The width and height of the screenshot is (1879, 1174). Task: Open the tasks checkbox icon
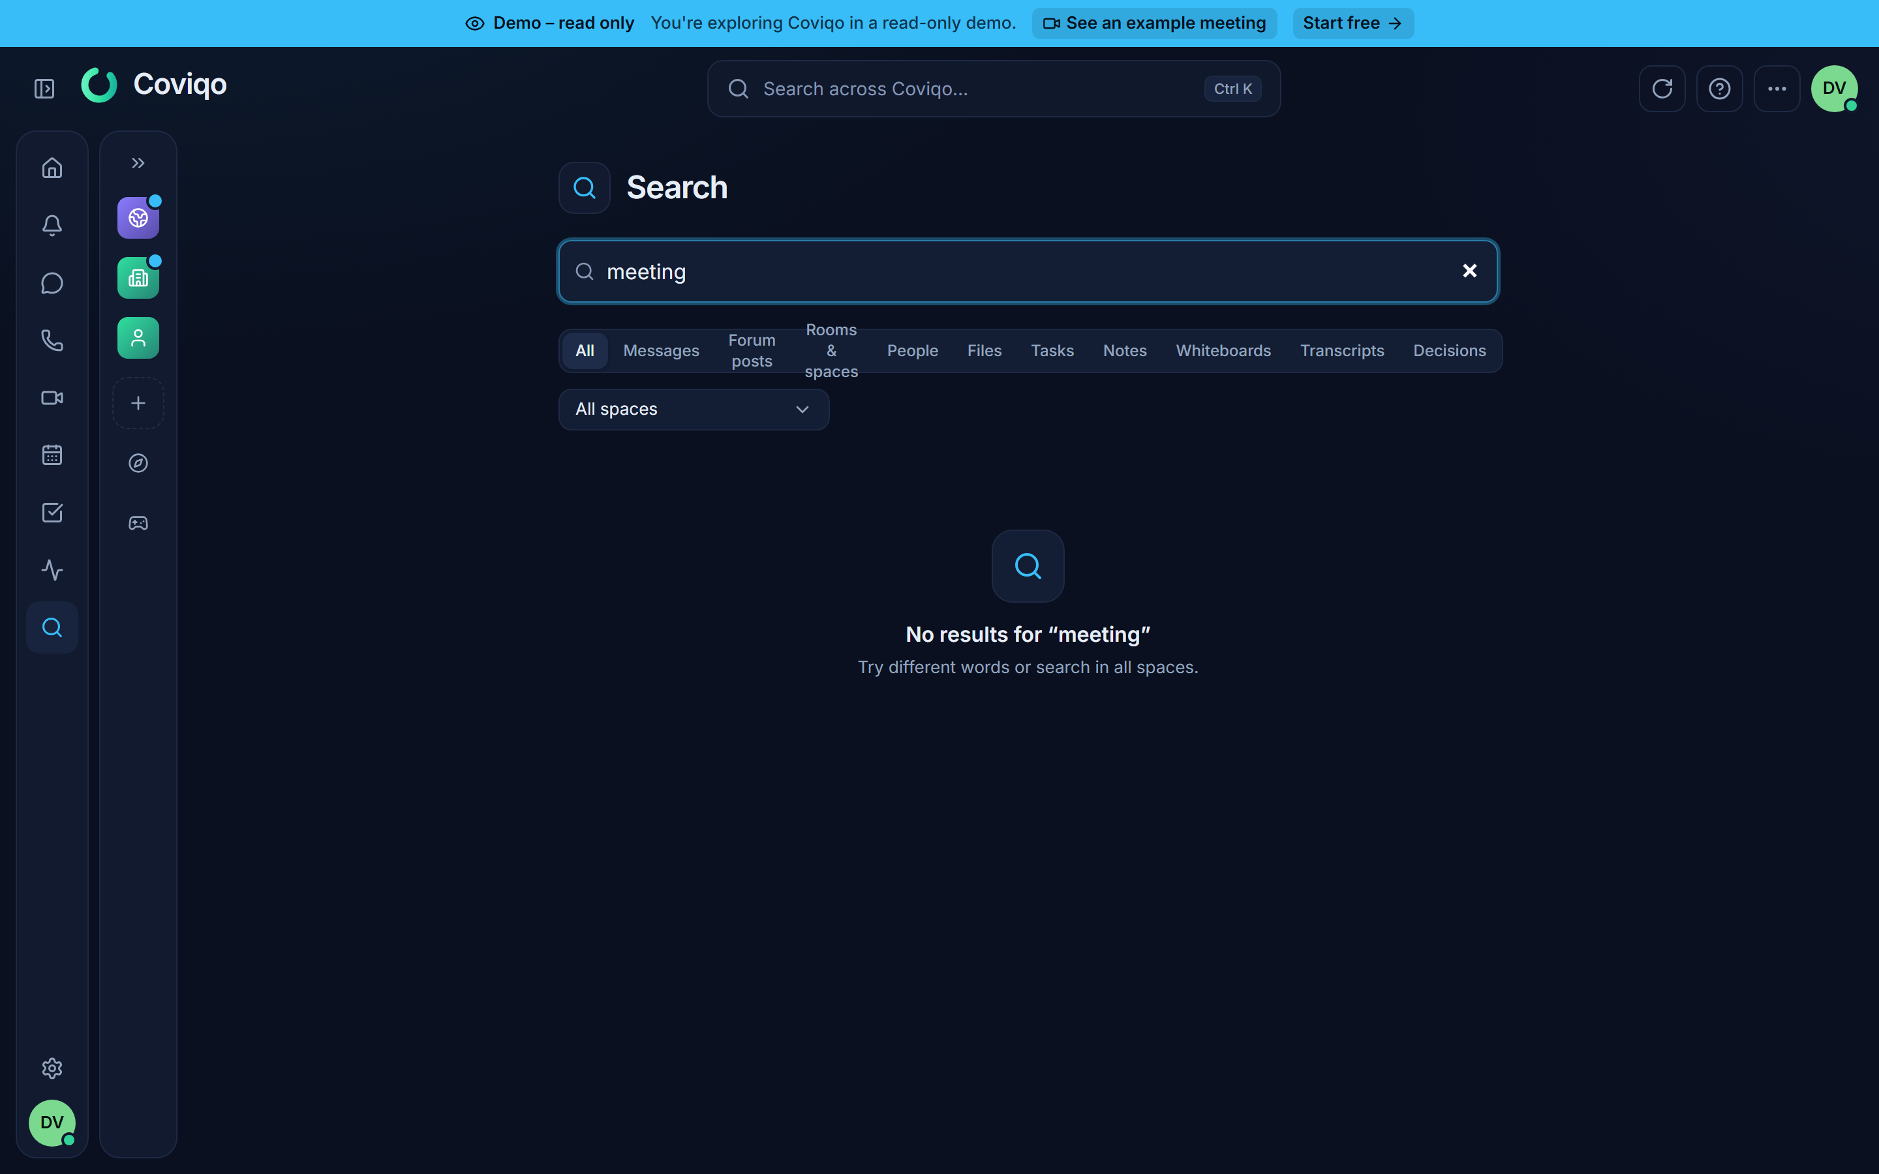52,513
